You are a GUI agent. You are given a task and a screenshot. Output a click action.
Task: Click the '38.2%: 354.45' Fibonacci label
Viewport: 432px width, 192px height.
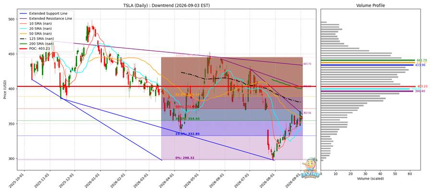tap(187, 119)
